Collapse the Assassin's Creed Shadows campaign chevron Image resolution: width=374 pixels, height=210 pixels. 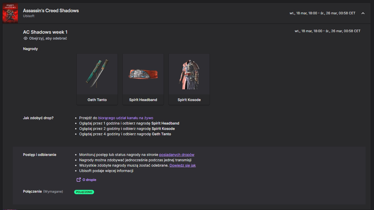click(x=363, y=13)
